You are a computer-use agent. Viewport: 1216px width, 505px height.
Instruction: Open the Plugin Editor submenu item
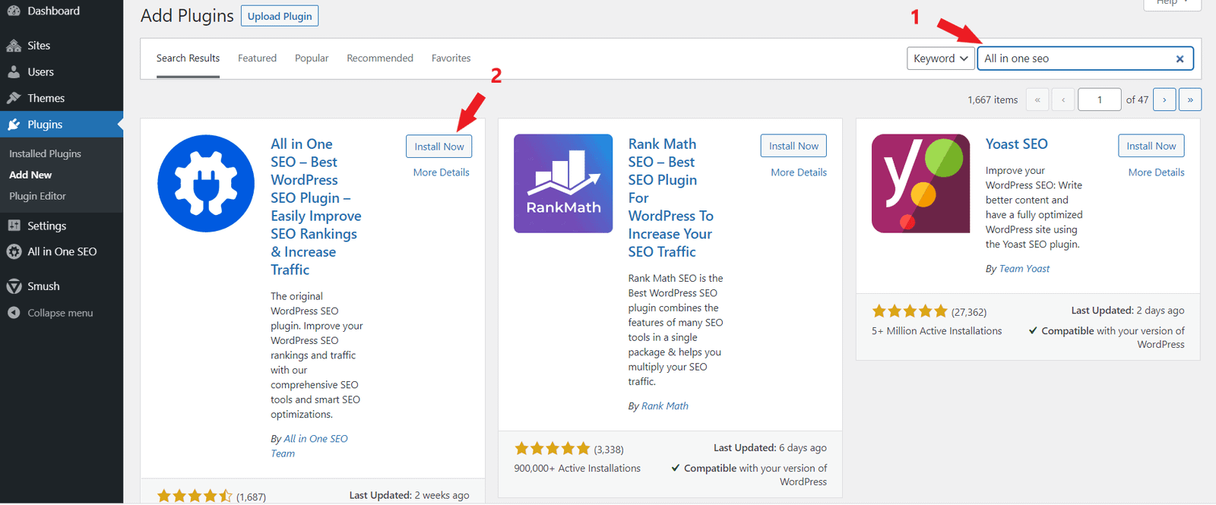(x=37, y=196)
